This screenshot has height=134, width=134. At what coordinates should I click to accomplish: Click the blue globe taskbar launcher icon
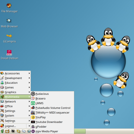(x=29, y=131)
